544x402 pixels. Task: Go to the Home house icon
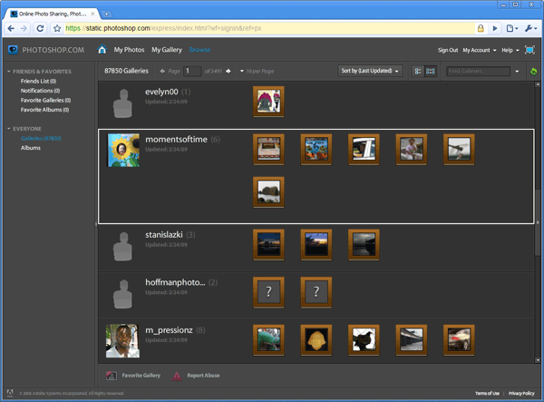point(102,50)
